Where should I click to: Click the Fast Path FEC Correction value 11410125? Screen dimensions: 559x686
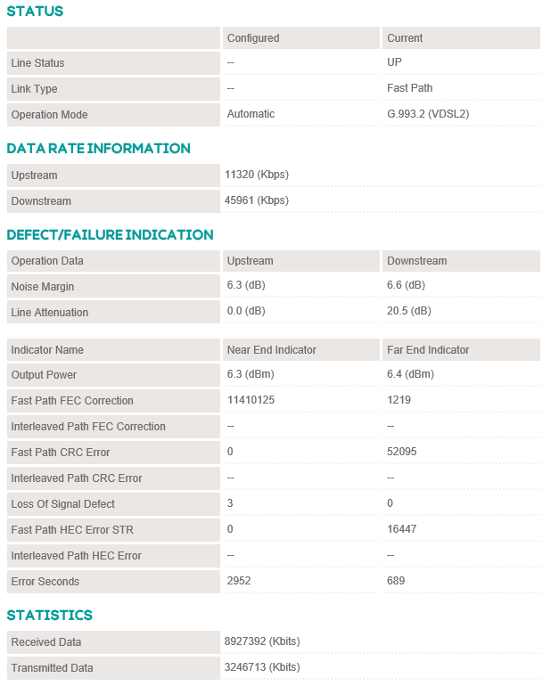[251, 401]
